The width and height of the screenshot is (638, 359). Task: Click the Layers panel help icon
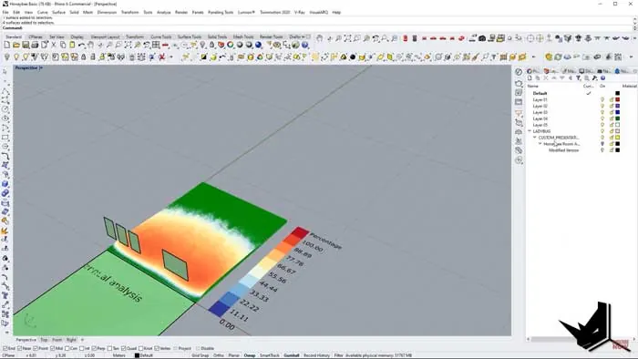click(602, 78)
